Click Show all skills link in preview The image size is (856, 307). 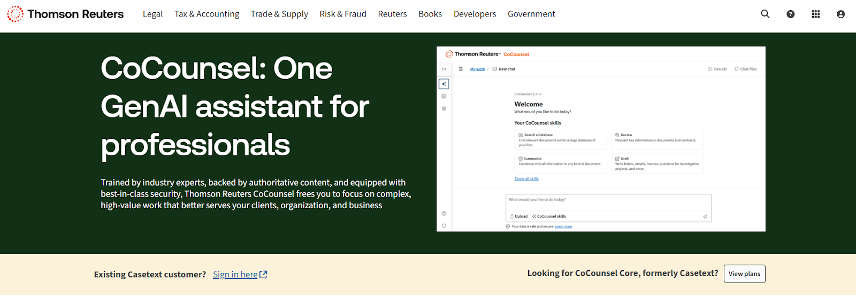pos(526,179)
